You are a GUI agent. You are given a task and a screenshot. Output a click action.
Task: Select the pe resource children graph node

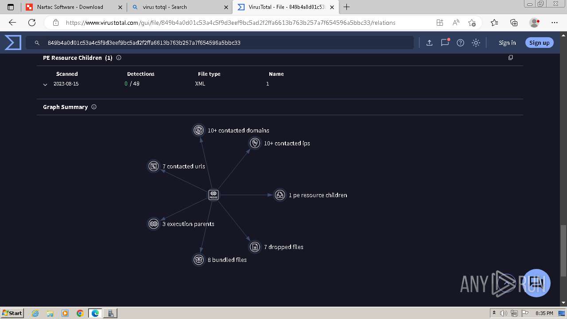(x=280, y=195)
